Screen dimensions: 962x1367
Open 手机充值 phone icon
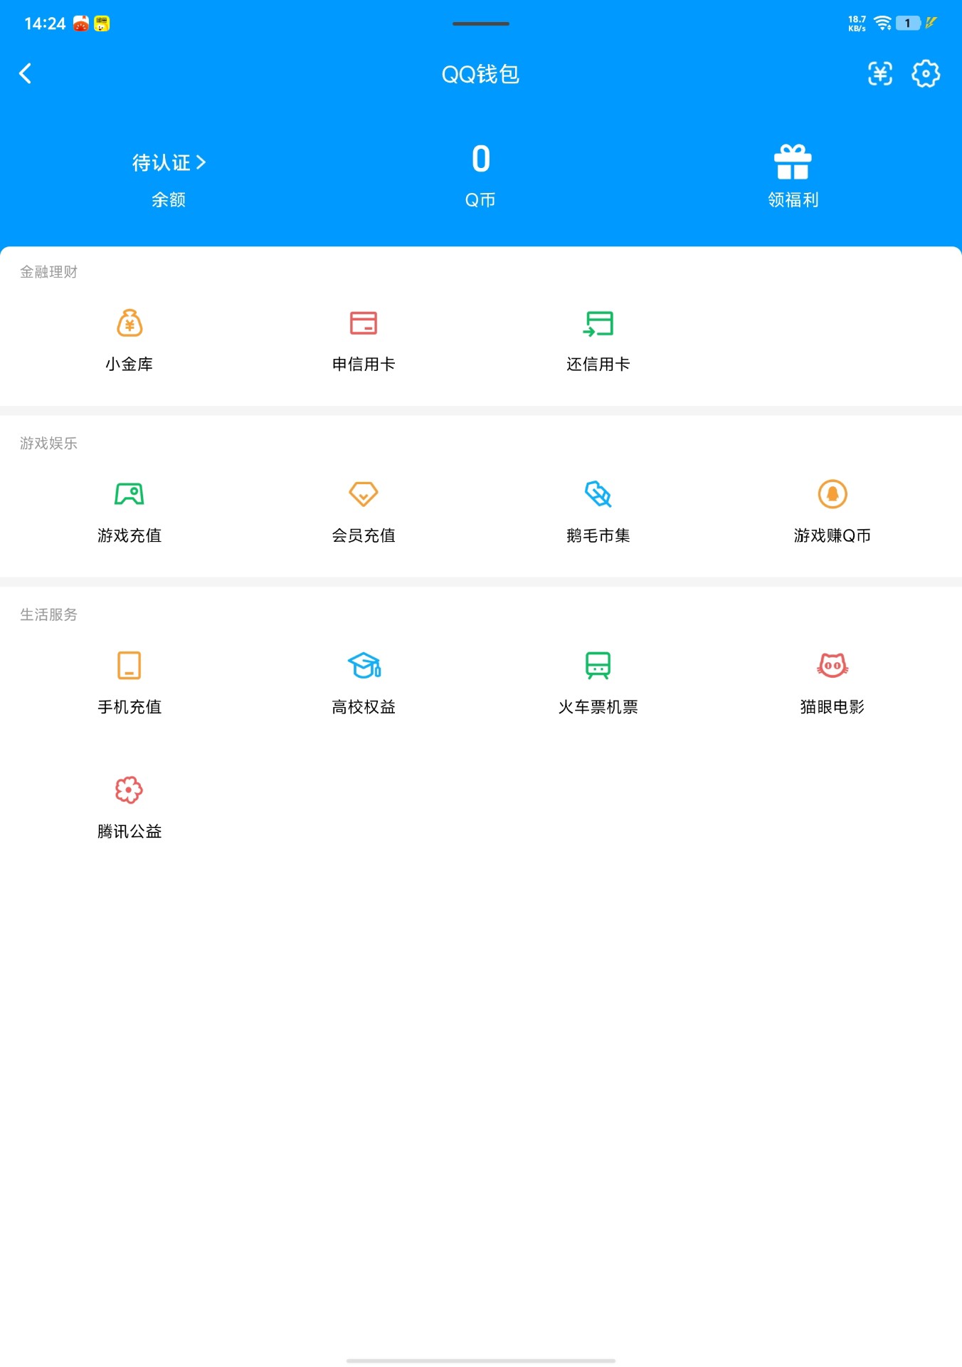click(129, 665)
